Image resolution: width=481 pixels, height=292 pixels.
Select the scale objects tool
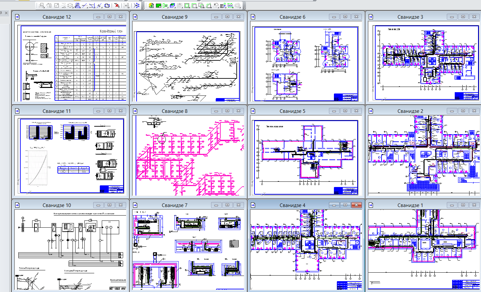56,6
